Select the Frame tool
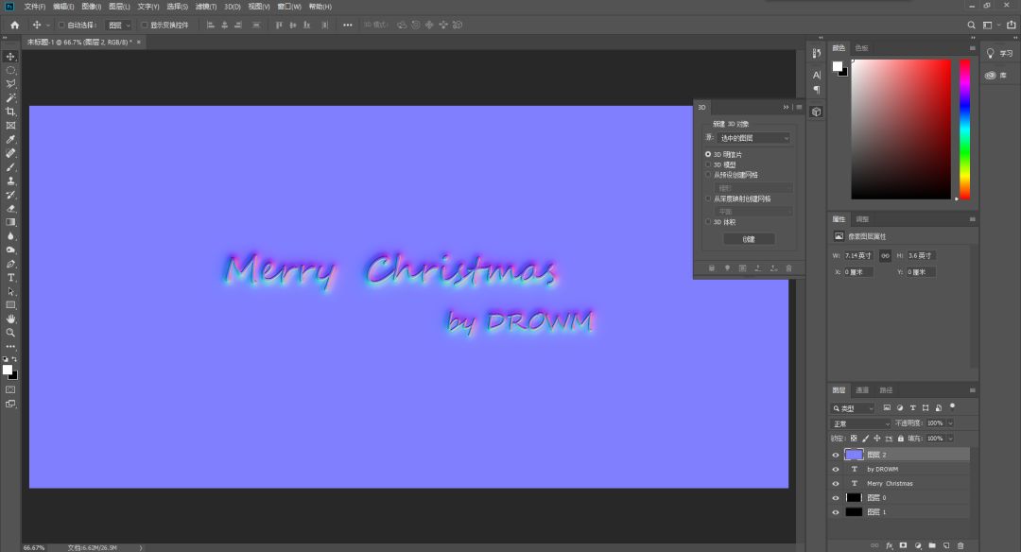This screenshot has width=1021, height=552. point(10,126)
